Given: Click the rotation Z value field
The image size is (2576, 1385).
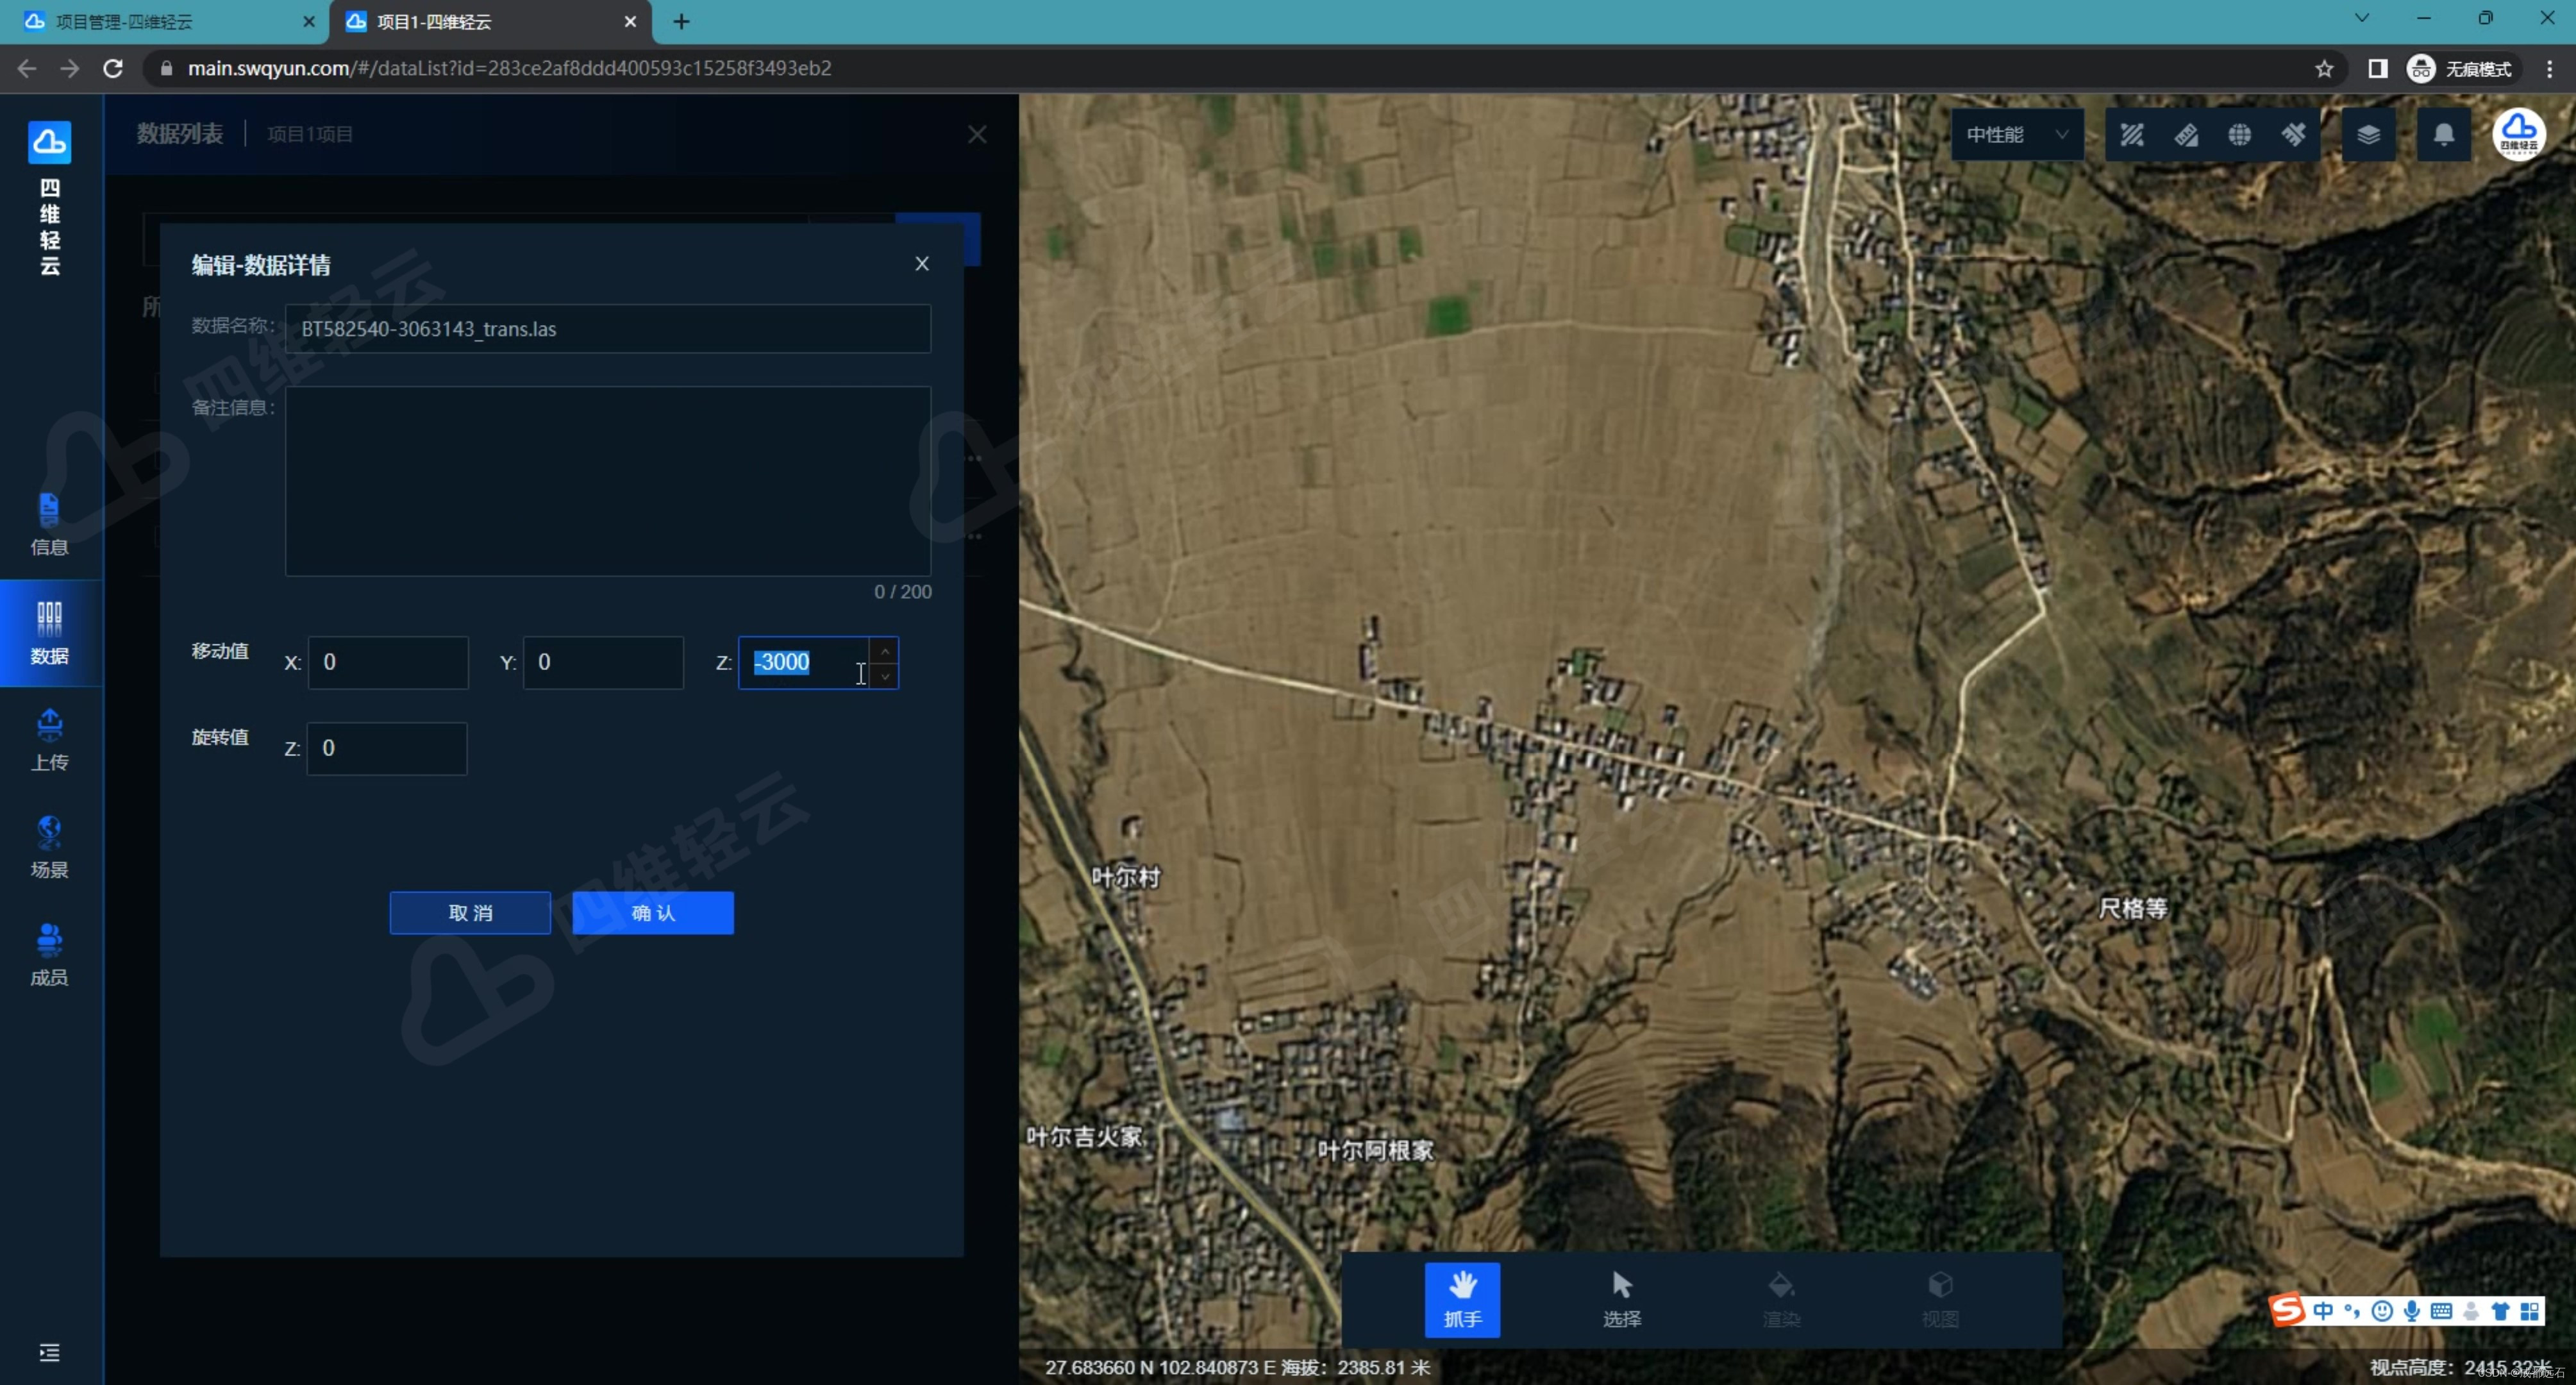Looking at the screenshot, I should point(386,748).
